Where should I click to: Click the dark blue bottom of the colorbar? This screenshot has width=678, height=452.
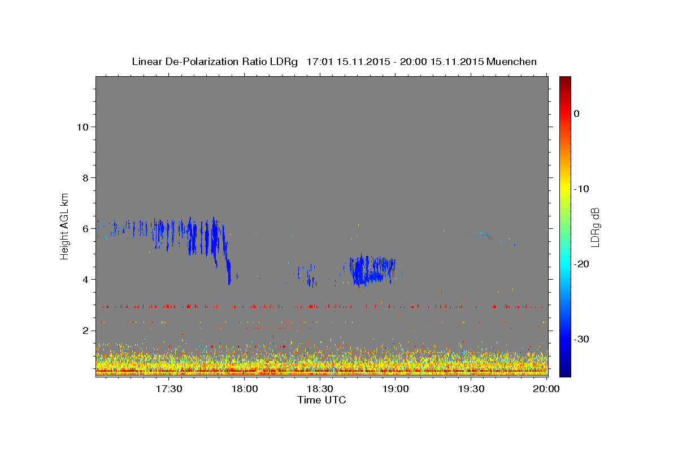tap(565, 372)
